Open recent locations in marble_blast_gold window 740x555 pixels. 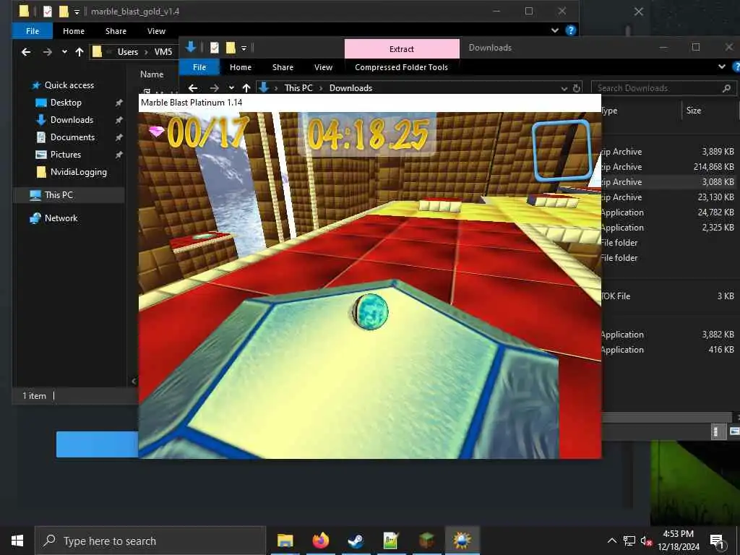(x=64, y=52)
